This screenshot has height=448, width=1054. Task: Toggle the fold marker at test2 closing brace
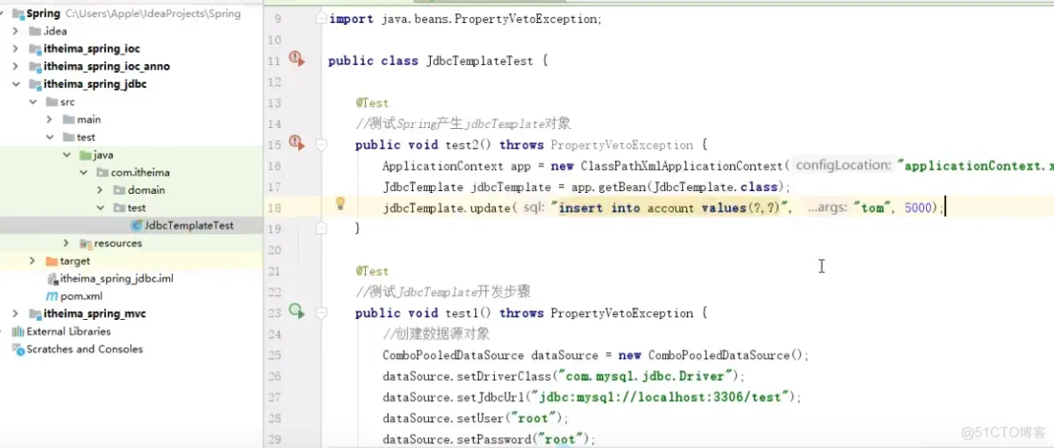tap(321, 228)
